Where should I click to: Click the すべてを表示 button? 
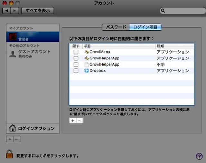tap(38, 10)
